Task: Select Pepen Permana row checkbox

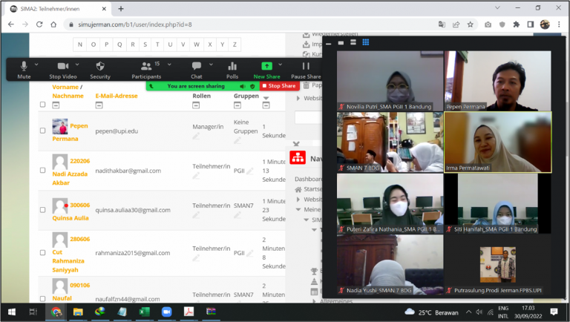Action: [x=42, y=131]
